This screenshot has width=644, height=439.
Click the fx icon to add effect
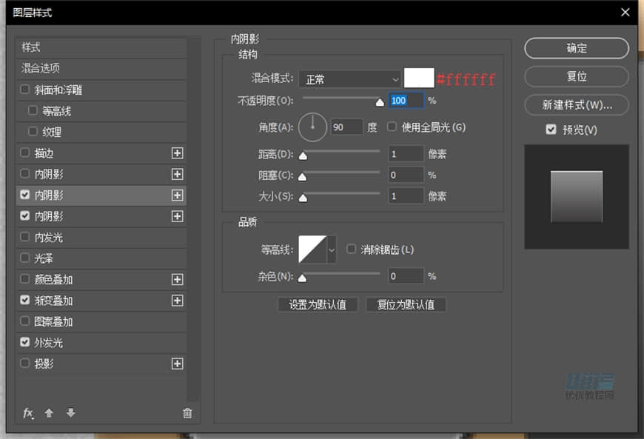coord(28,413)
